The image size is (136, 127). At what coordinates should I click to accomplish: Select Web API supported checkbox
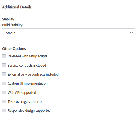(x=4, y=92)
